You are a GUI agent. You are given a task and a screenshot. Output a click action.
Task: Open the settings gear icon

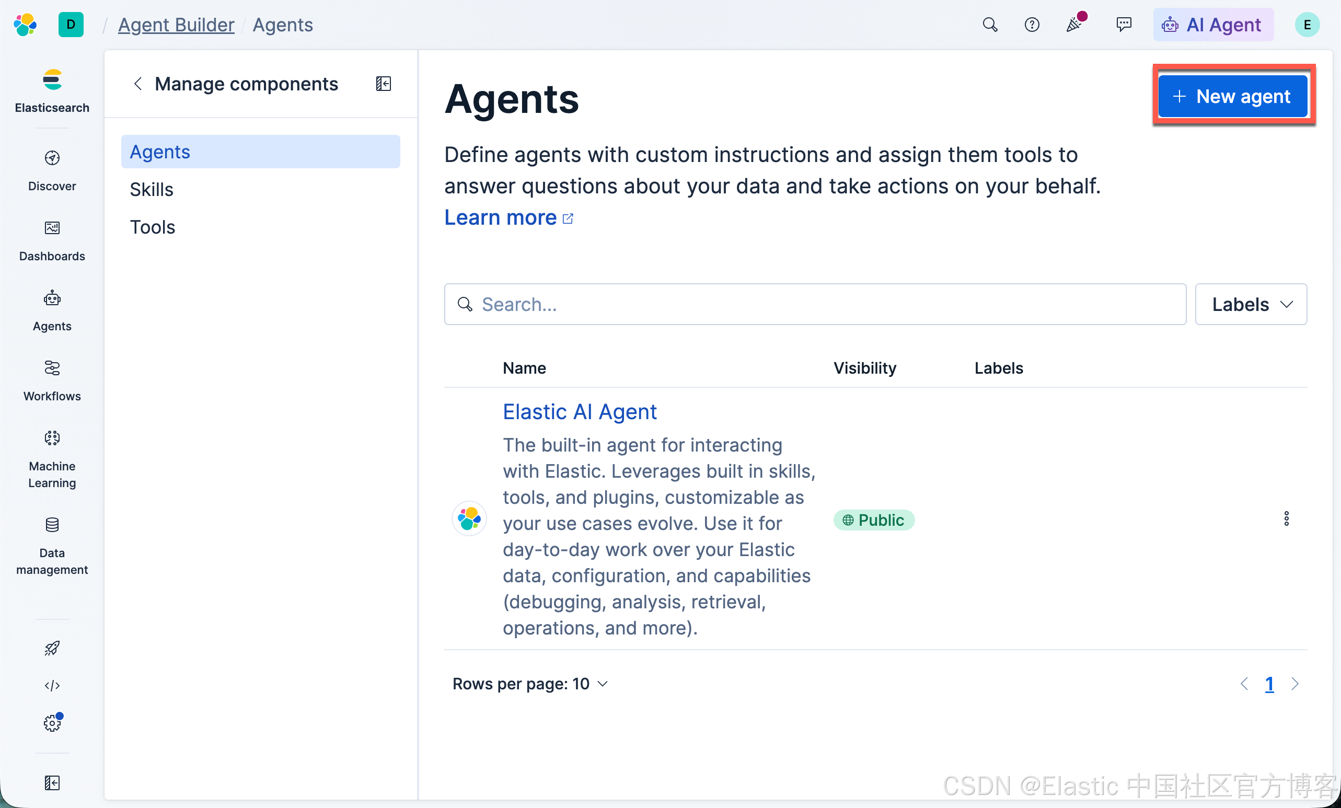(52, 722)
